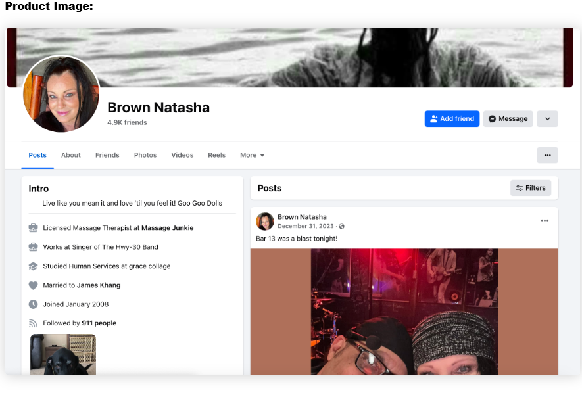
Task: Click the post options three-dot icon
Action: point(545,221)
